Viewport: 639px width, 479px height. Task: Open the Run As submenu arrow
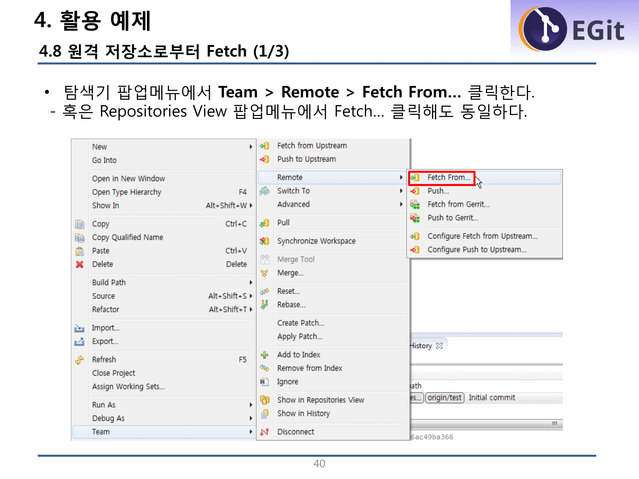pos(251,405)
